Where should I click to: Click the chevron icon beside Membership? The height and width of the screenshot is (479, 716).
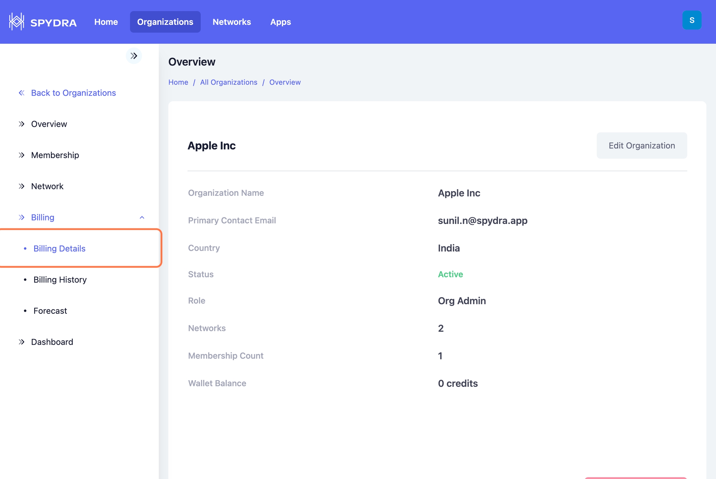pyautogui.click(x=21, y=155)
